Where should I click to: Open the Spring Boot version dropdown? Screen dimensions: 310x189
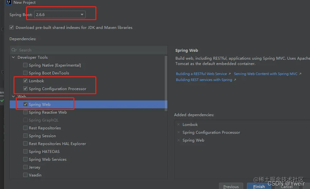click(x=60, y=14)
